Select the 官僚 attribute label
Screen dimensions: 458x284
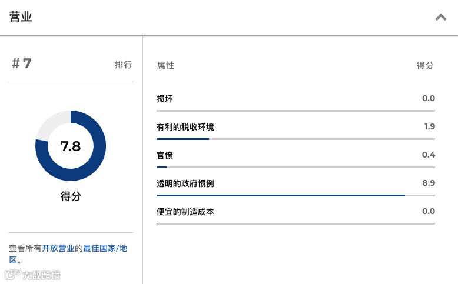[165, 155]
